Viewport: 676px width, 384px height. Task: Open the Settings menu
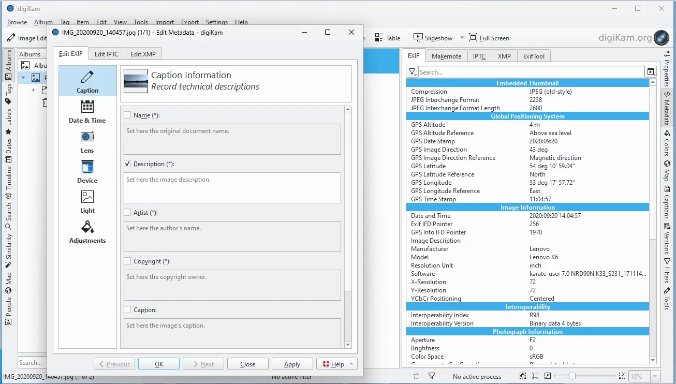217,22
